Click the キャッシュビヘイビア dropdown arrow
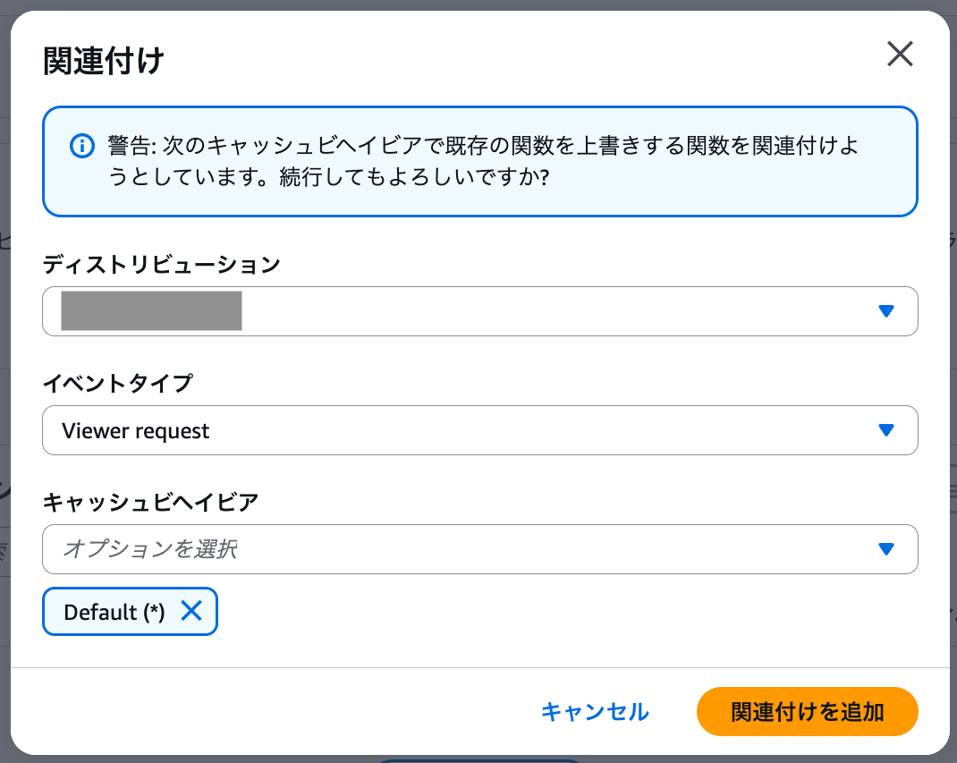Viewport: 957px width, 763px height. click(x=885, y=549)
